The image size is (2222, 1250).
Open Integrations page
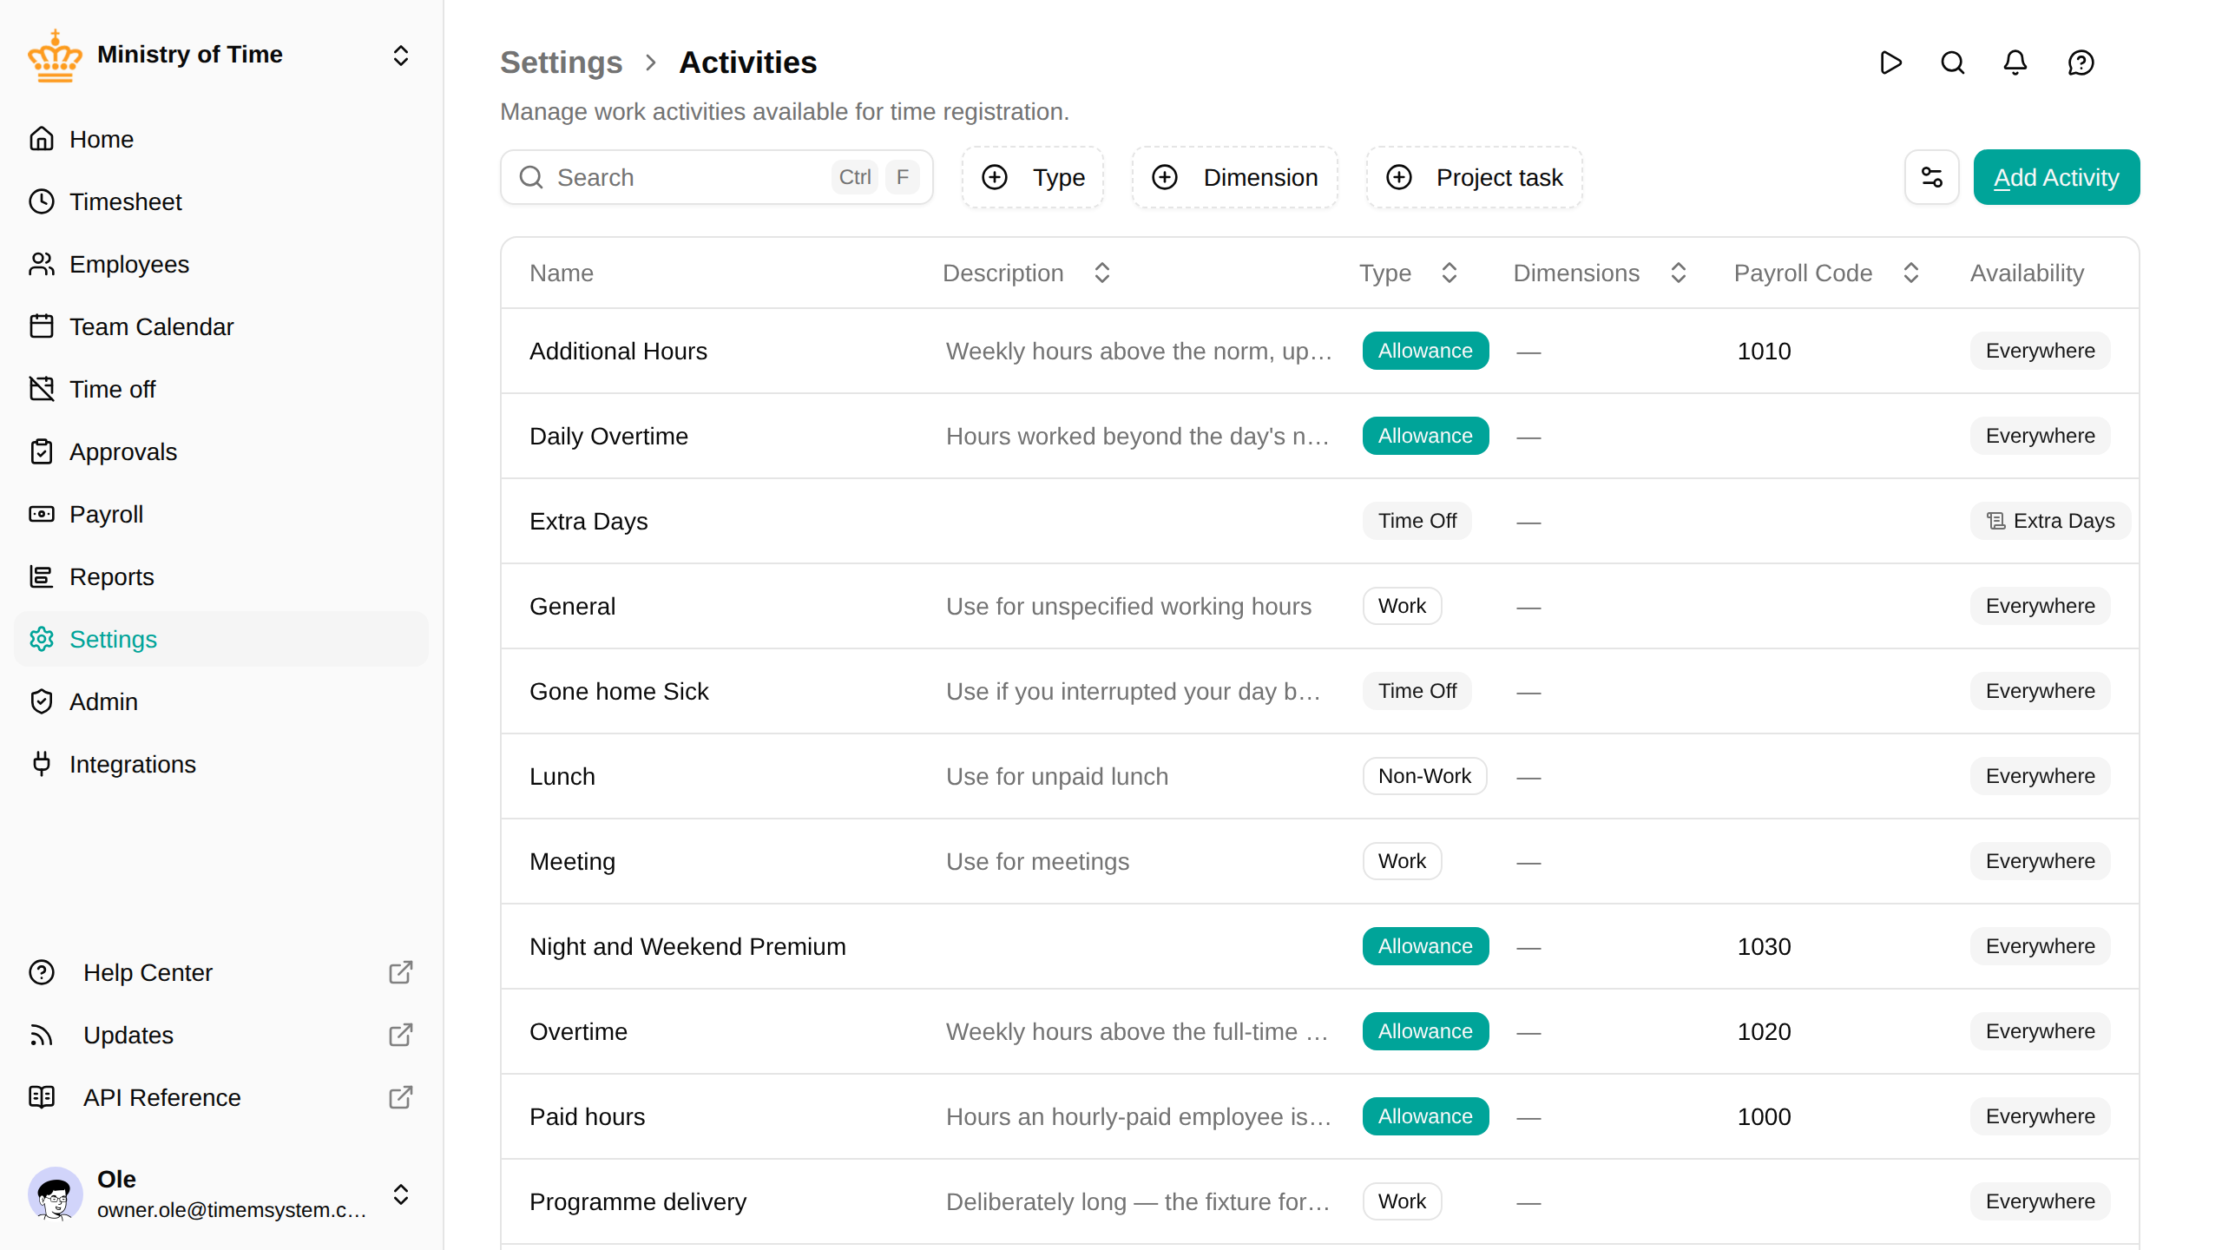coord(221,764)
